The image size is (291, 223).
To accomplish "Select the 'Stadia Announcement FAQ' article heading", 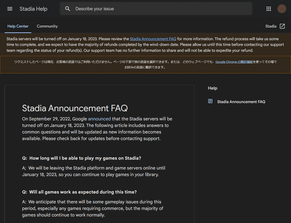I will point(75,108).
